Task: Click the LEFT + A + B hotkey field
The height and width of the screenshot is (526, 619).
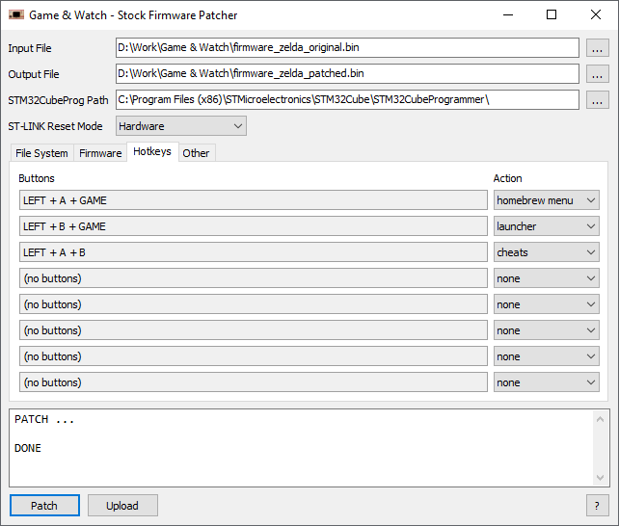Action: click(253, 252)
